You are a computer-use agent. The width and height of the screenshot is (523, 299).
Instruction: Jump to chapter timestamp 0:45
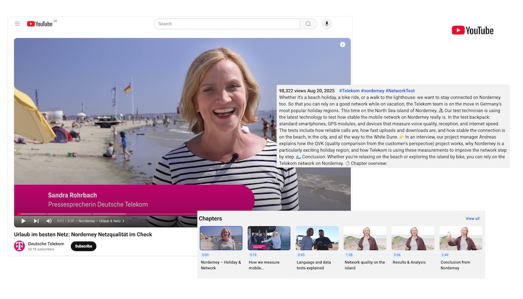coord(301,255)
